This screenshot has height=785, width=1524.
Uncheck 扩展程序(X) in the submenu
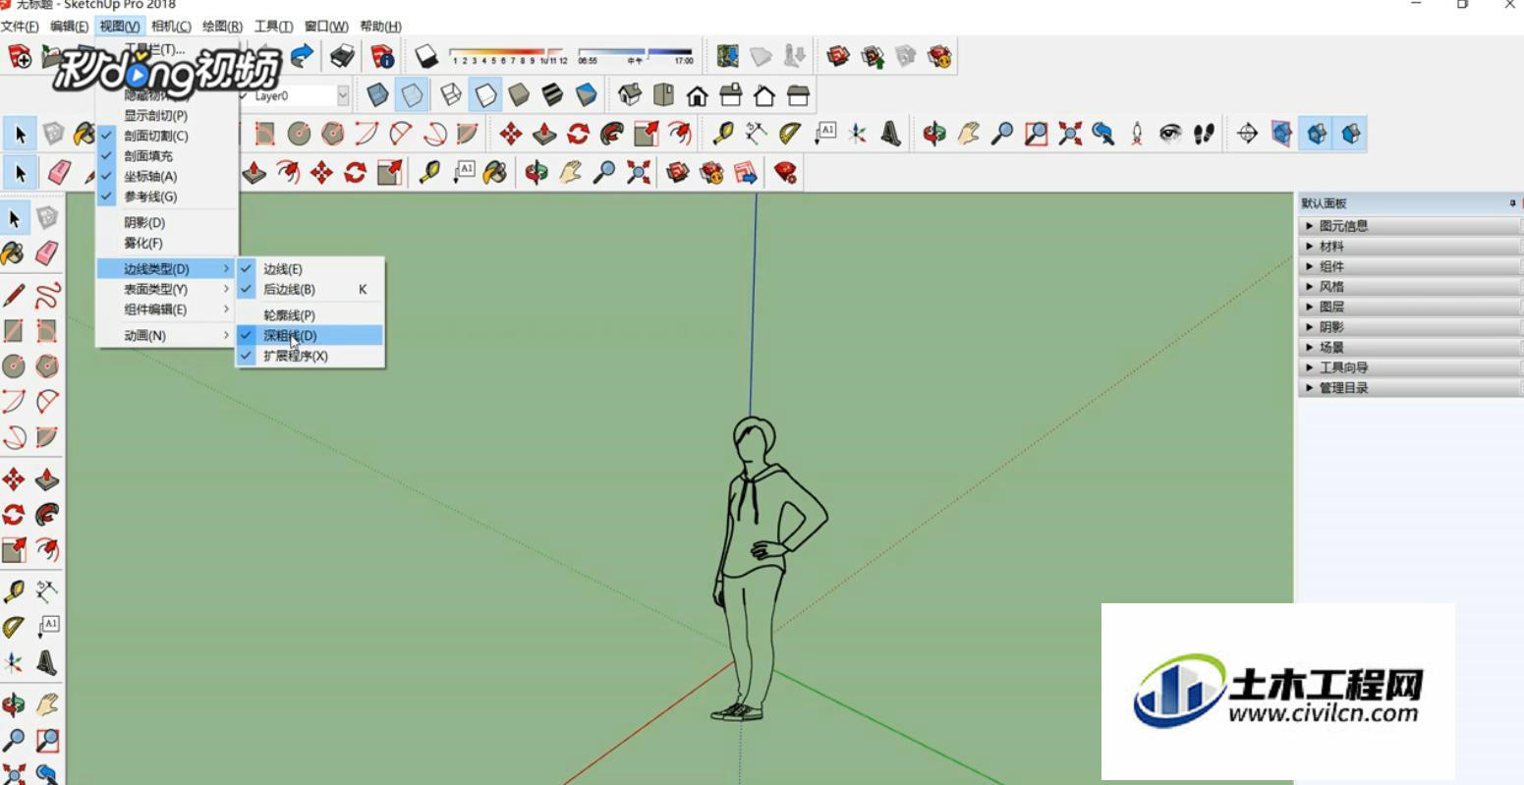pyautogui.click(x=310, y=356)
